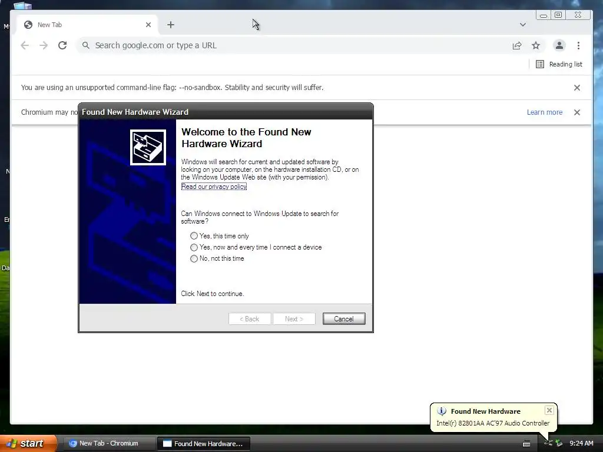The image size is (603, 452).
Task: Reload the page in Chromium
Action: 62,45
